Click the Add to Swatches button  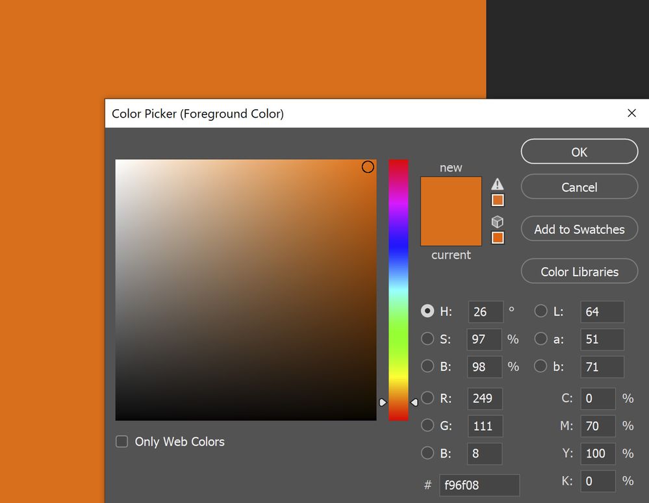pyautogui.click(x=579, y=229)
